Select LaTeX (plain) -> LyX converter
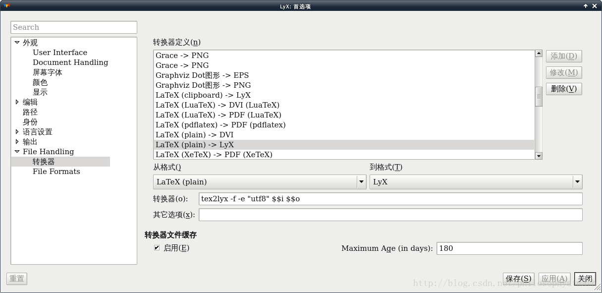The image size is (602, 293). (344, 145)
